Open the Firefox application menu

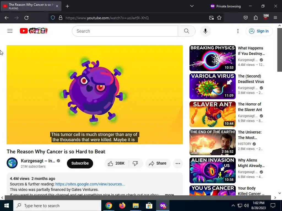275,18
